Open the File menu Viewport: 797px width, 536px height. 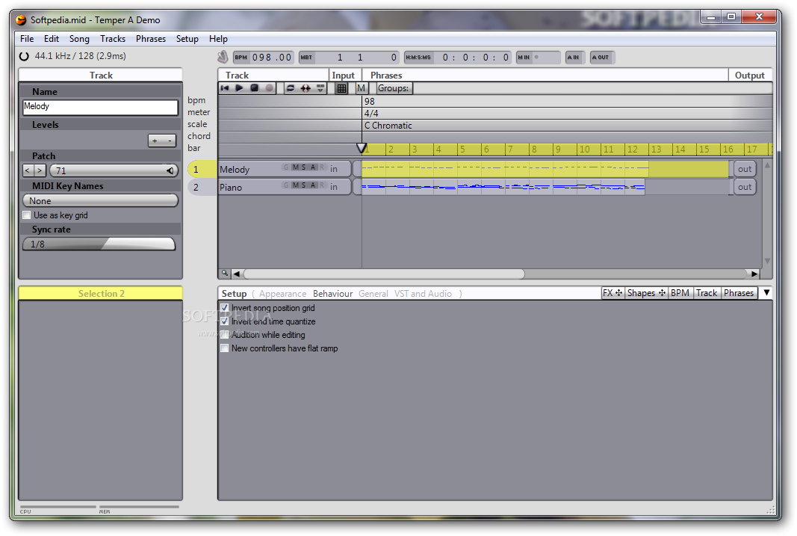[x=27, y=39]
